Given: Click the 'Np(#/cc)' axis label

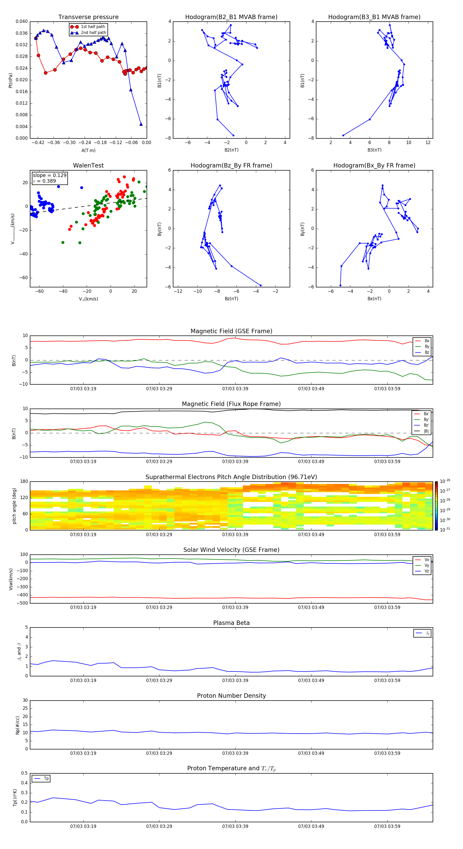Looking at the screenshot, I should [x=17, y=725].
